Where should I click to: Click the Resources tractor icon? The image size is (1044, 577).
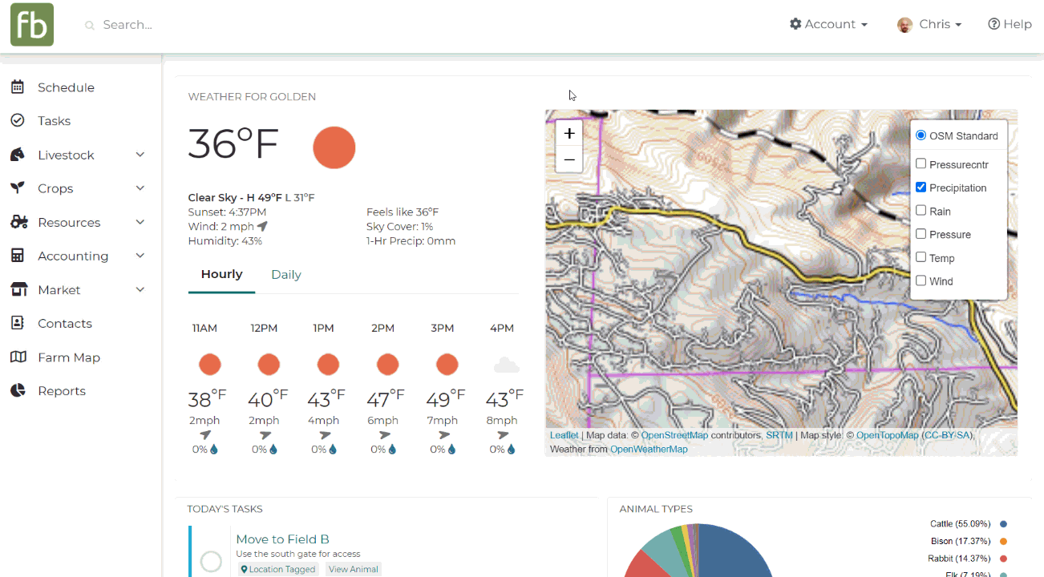point(18,222)
